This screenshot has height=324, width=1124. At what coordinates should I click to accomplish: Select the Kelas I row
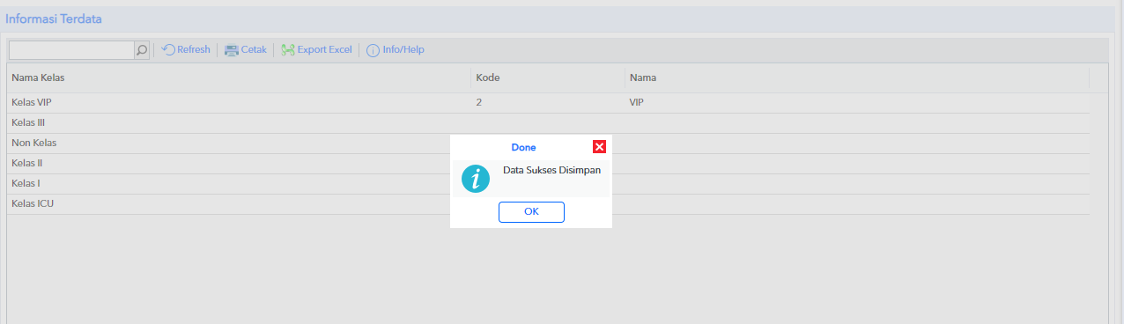click(x=548, y=183)
